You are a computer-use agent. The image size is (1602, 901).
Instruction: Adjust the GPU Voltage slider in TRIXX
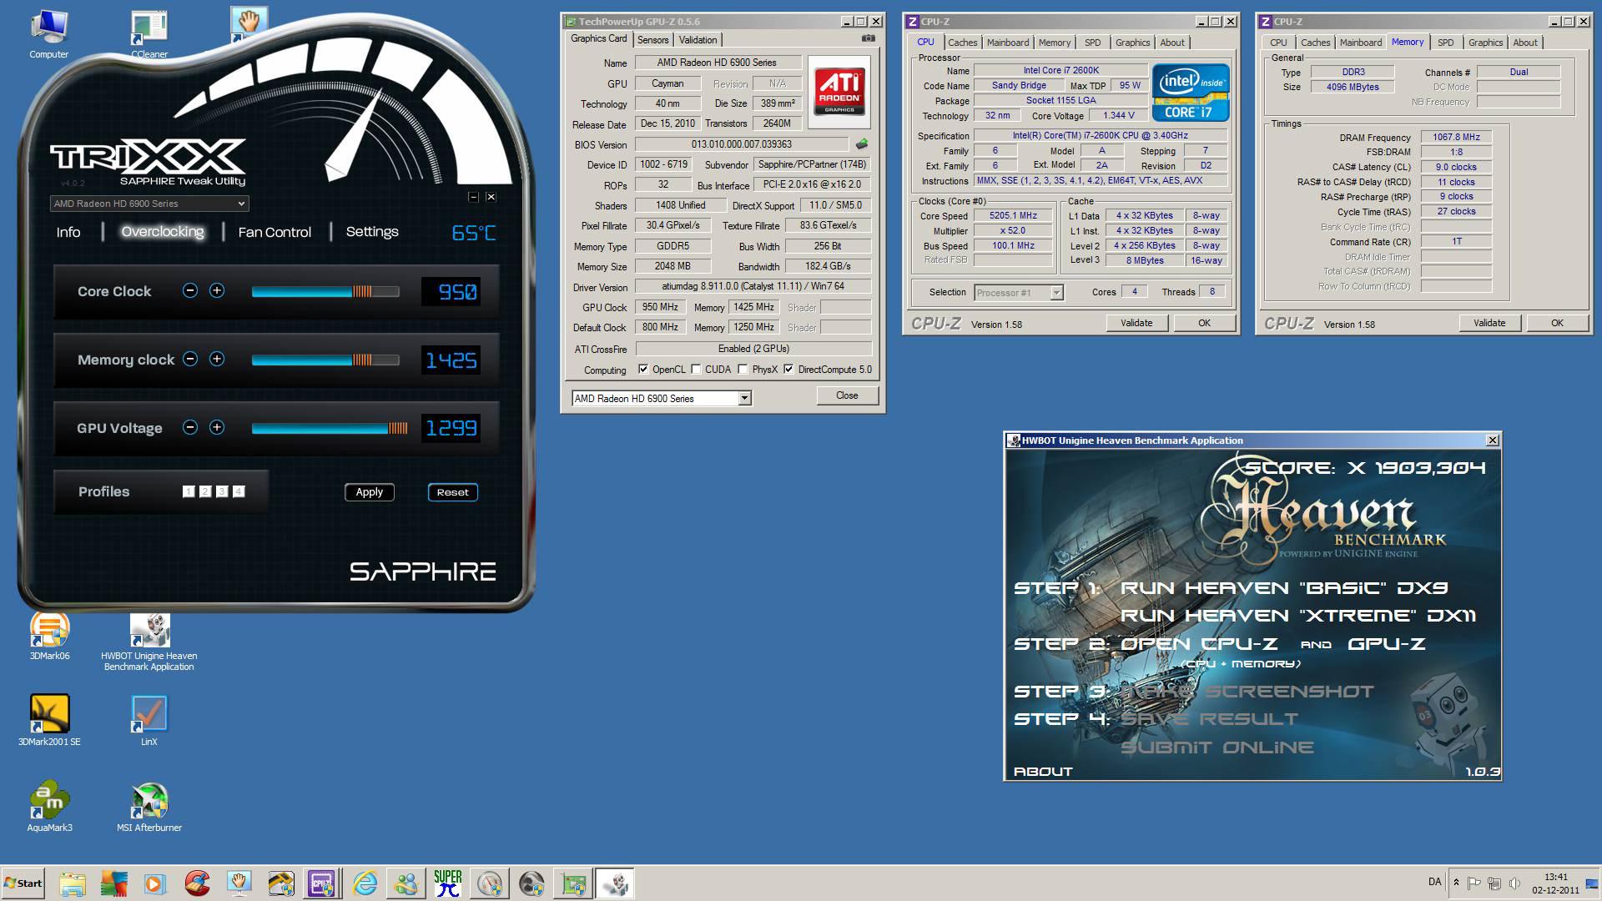[x=330, y=428]
